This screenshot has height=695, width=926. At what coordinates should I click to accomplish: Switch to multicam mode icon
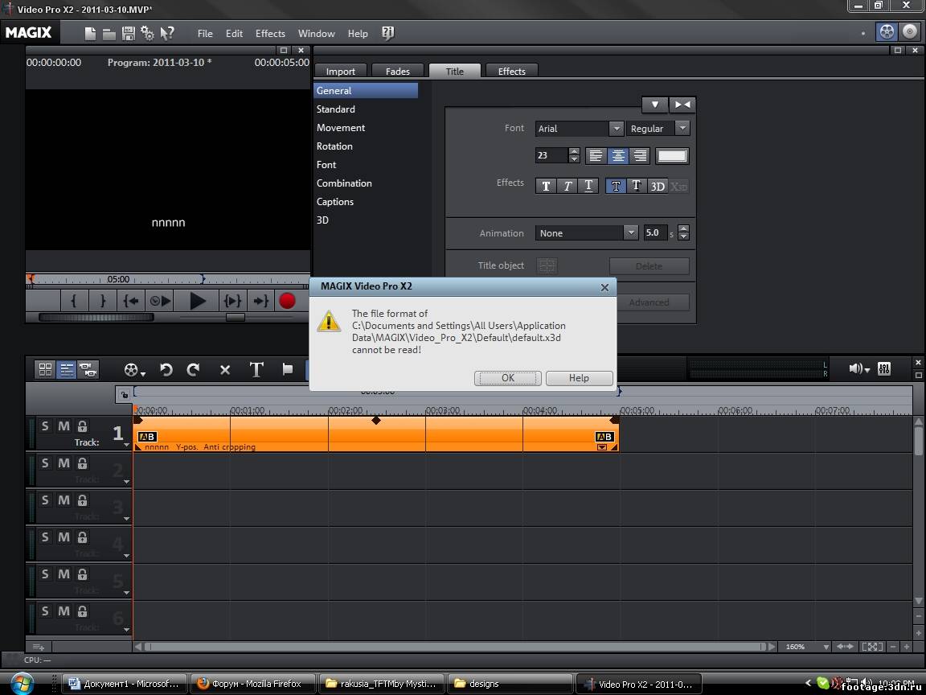click(88, 369)
